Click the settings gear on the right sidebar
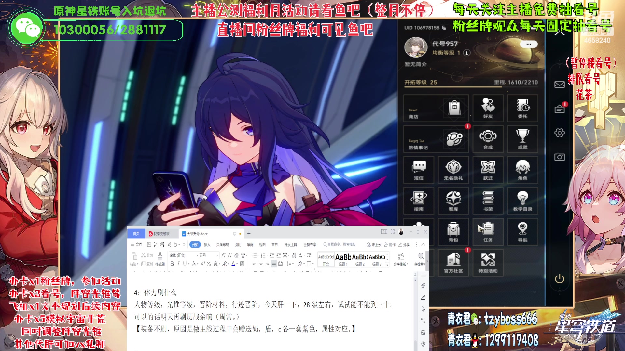This screenshot has width=625, height=351. [559, 133]
